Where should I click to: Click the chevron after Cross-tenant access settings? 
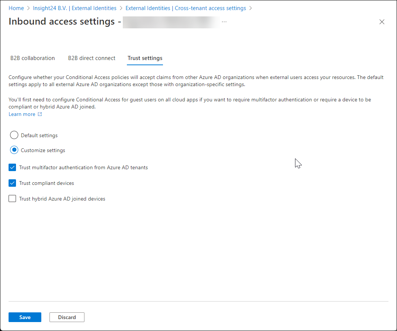click(x=250, y=8)
